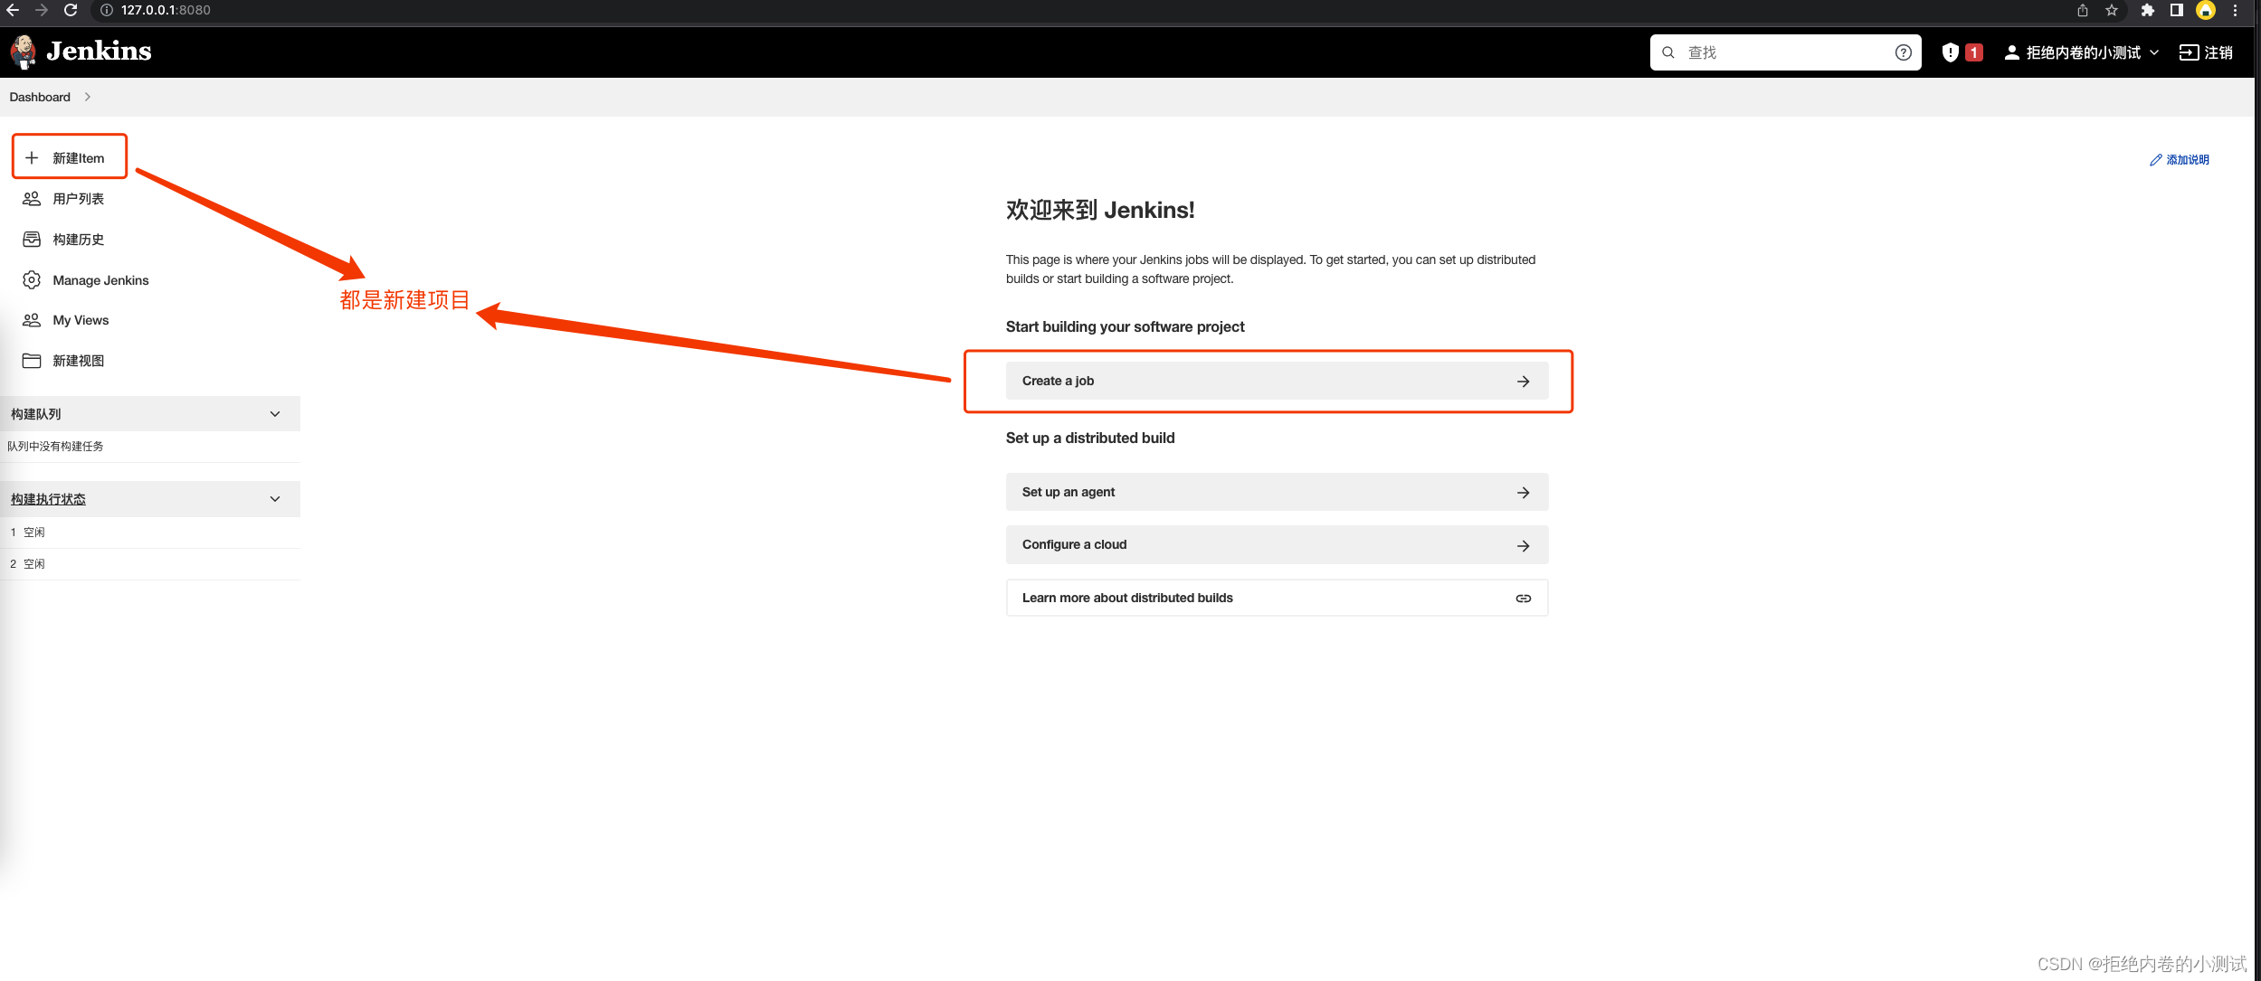Click executor row 2 空闲
Viewport: 2261px width, 981px height.
coord(149,563)
